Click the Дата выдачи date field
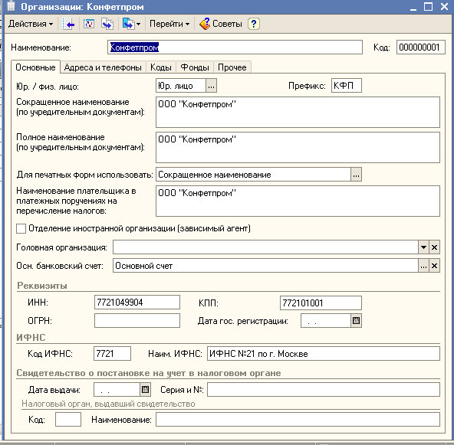Image resolution: width=454 pixels, height=445 pixels. coord(117,390)
